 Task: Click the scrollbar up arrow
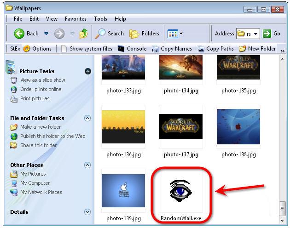coord(282,59)
